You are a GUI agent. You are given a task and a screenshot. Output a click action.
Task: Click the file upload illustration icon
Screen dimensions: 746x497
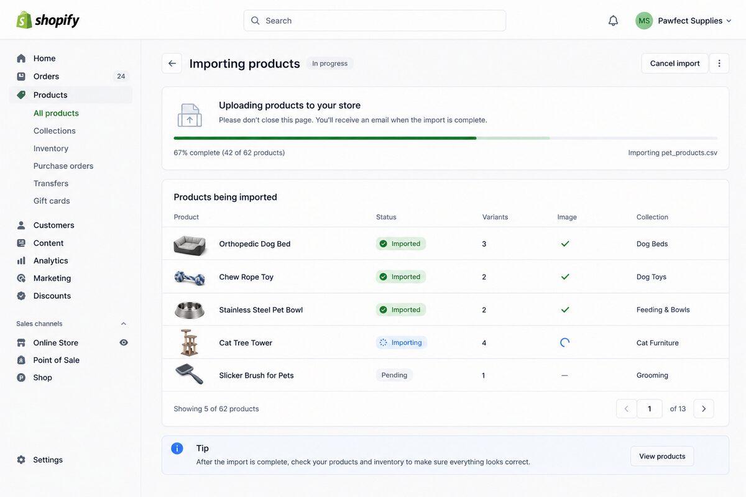click(x=190, y=116)
